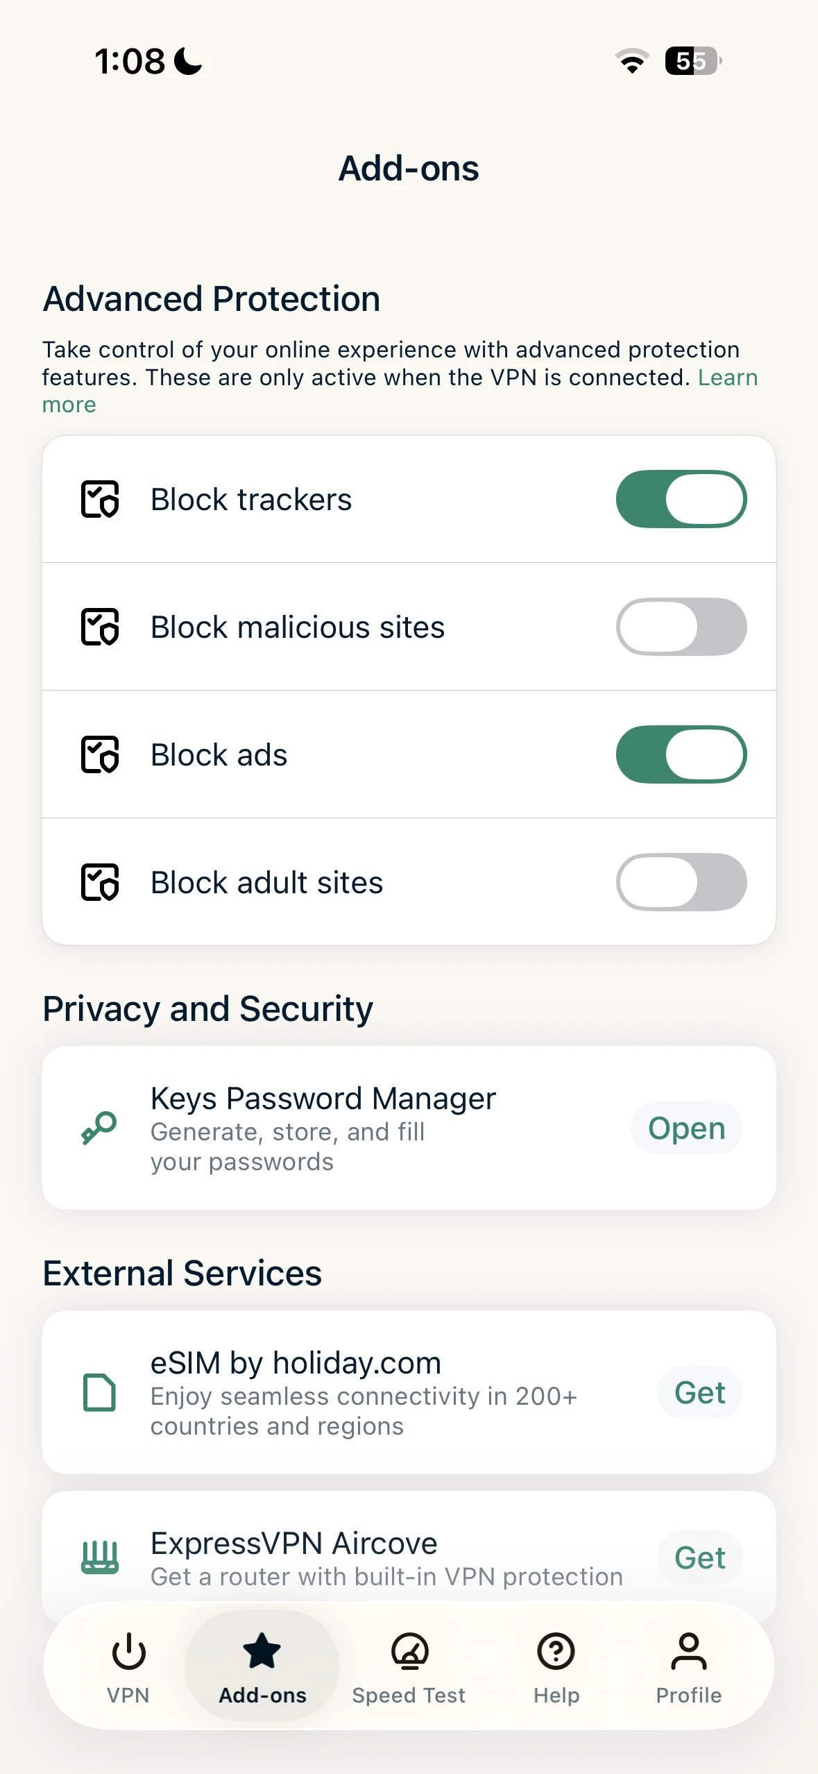This screenshot has height=1774, width=818.
Task: Open the Profile person icon
Action: tap(688, 1651)
